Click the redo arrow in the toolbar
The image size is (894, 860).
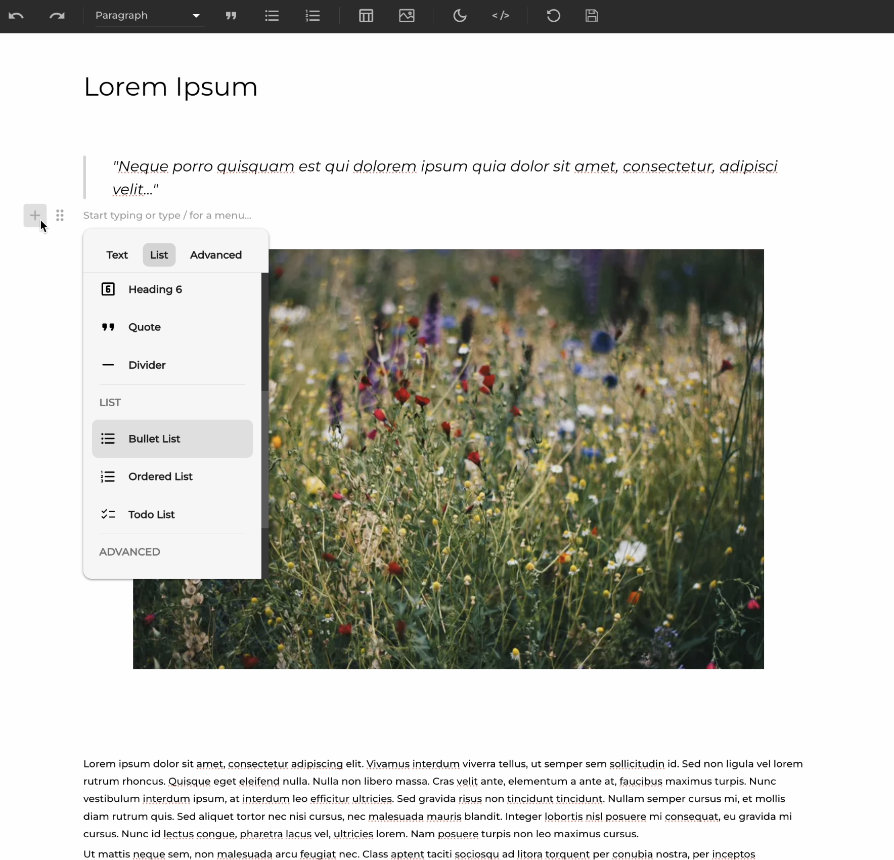57,16
